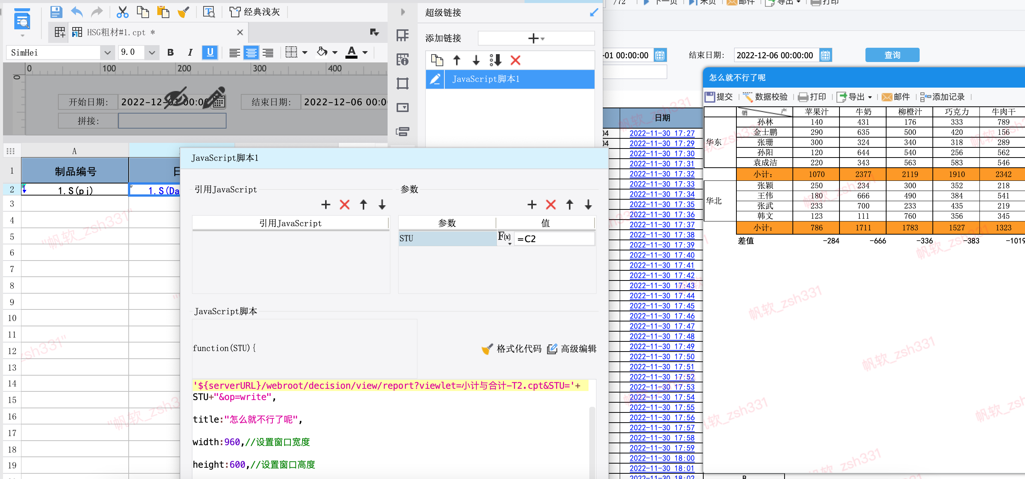Open end date calendar picker in preview

pos(825,55)
